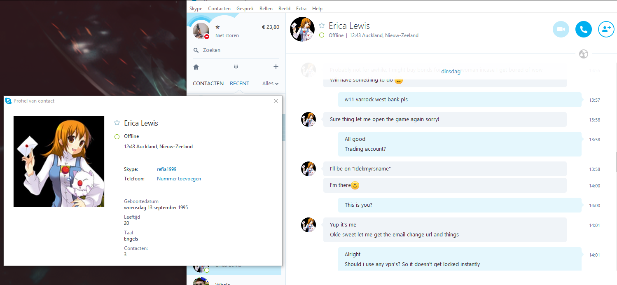
Task: Switch to the CONTACTEN tab
Action: tap(208, 83)
